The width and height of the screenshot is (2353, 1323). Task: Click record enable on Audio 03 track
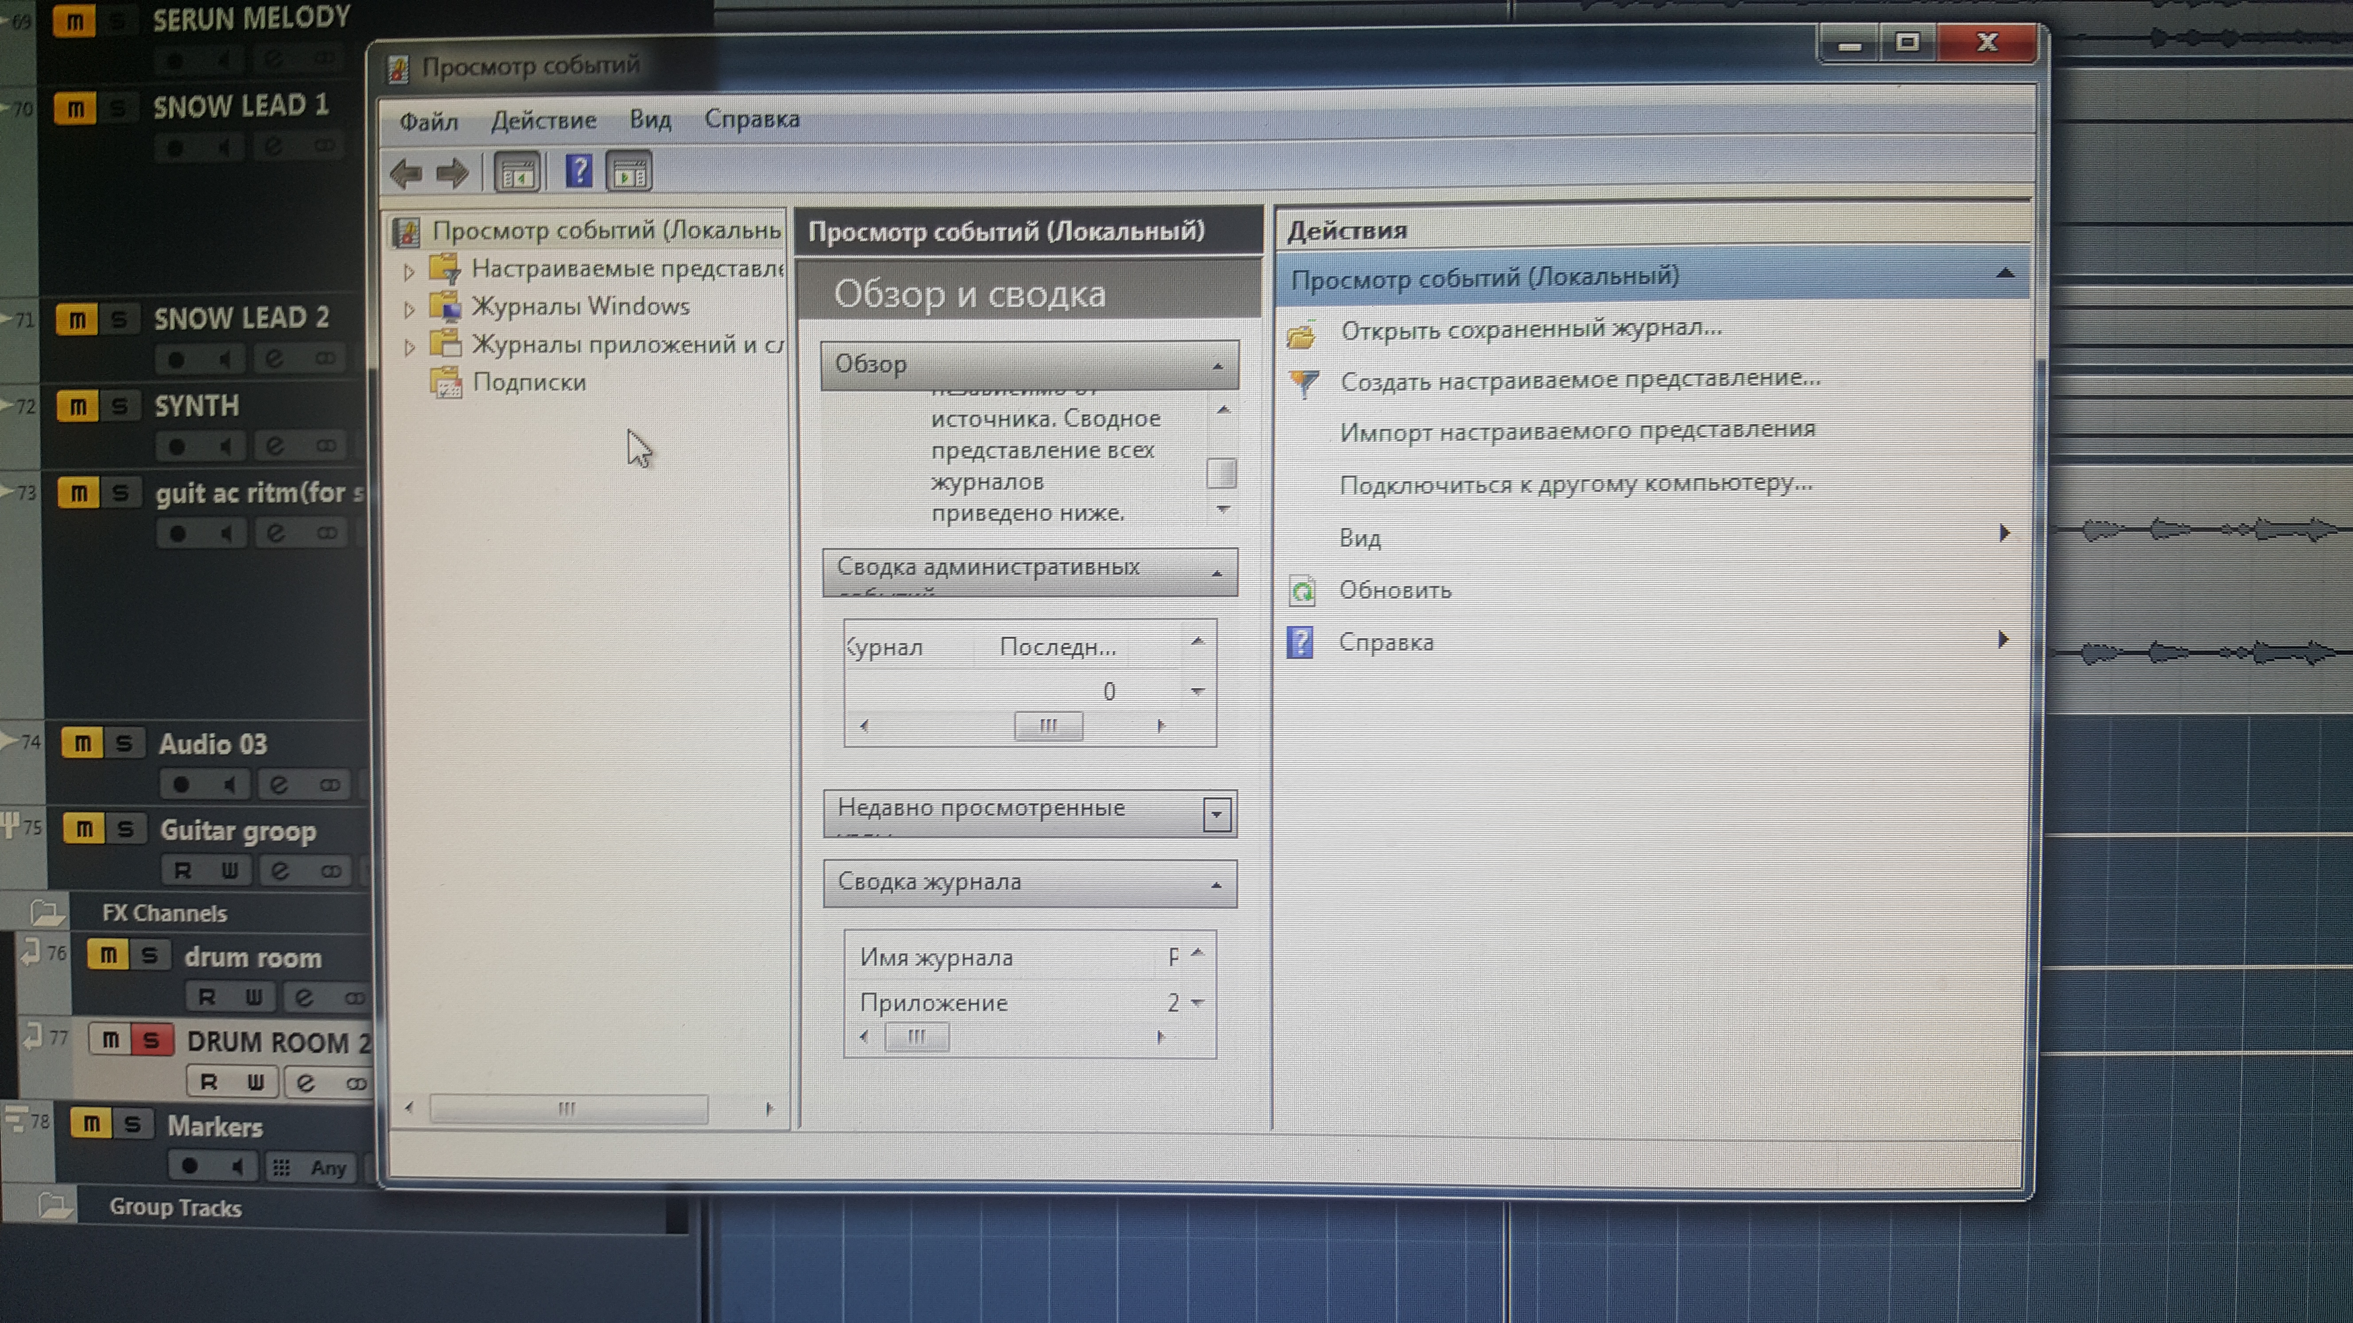coord(181,784)
